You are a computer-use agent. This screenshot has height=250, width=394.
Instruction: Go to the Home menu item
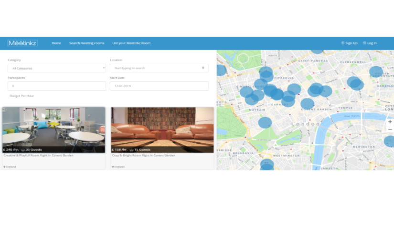pos(56,43)
